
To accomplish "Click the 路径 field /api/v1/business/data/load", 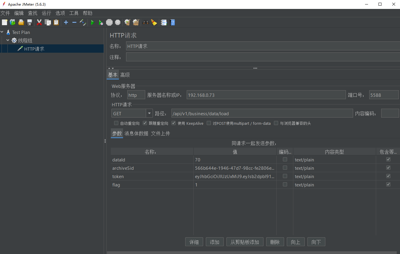I will [262, 113].
